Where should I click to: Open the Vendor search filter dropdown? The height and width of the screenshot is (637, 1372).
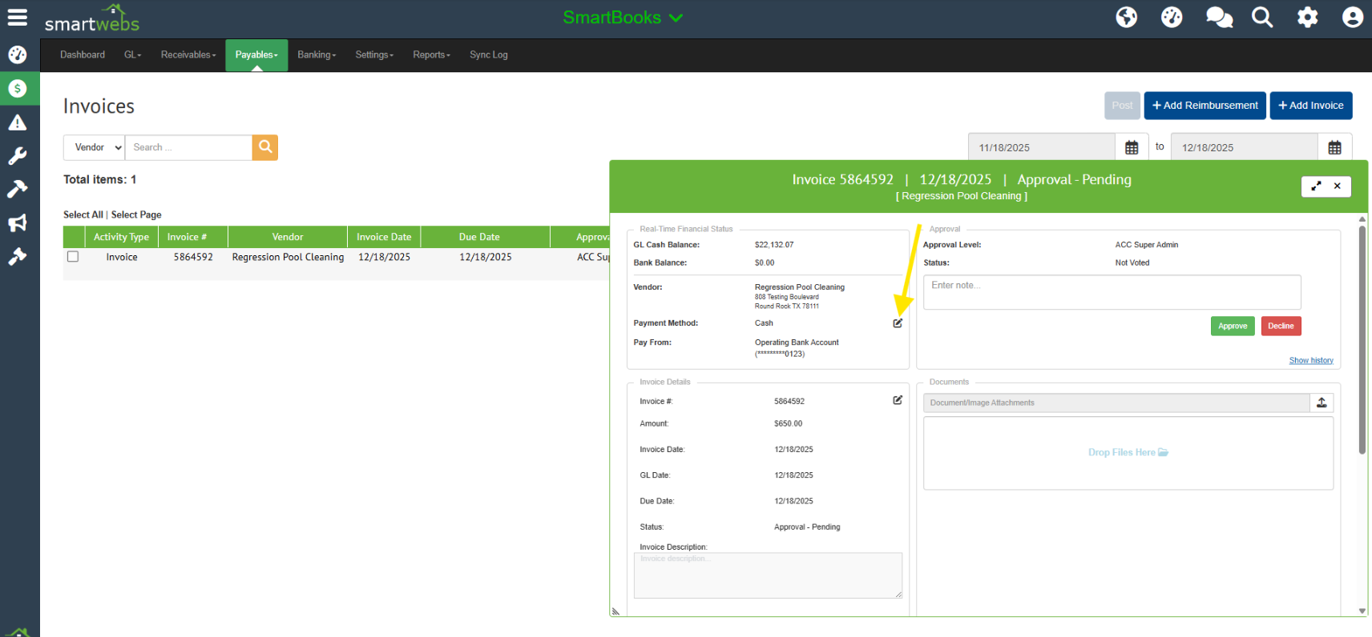95,147
